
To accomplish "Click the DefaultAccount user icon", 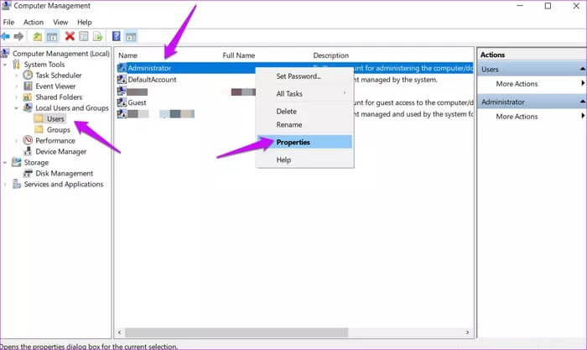I will pos(122,80).
